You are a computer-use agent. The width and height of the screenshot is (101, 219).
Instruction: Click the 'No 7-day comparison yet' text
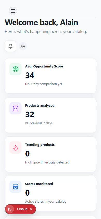click(x=44, y=84)
